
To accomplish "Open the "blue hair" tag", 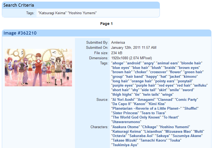I will [140, 68].
